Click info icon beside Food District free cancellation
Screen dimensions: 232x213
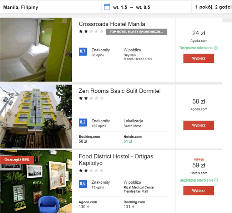click(216, 180)
